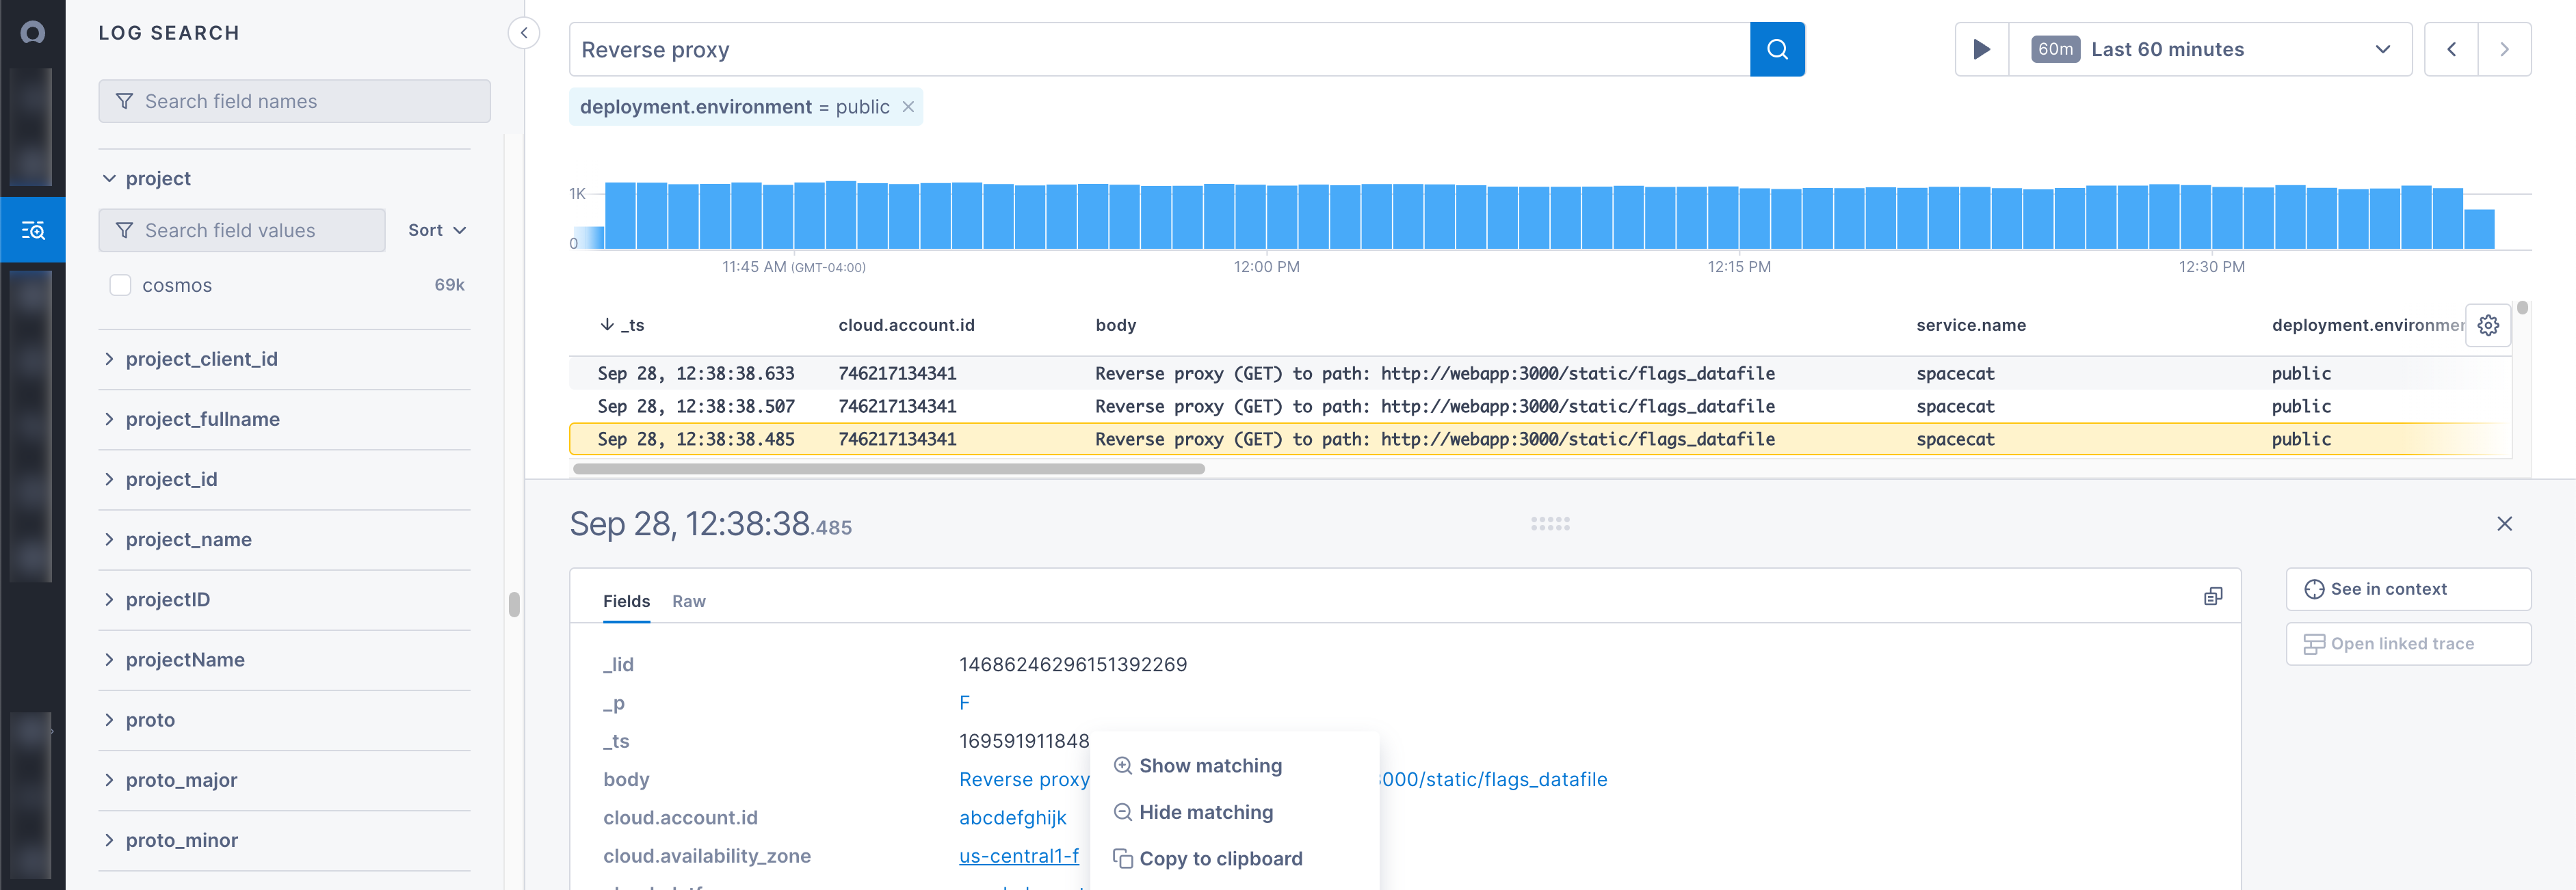The width and height of the screenshot is (2576, 890).
Task: Collapse the log search sidebar panel
Action: tap(523, 33)
